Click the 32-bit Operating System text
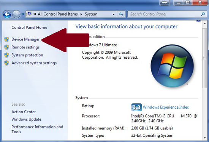The height and width of the screenshot is (142, 209). [x=152, y=135]
